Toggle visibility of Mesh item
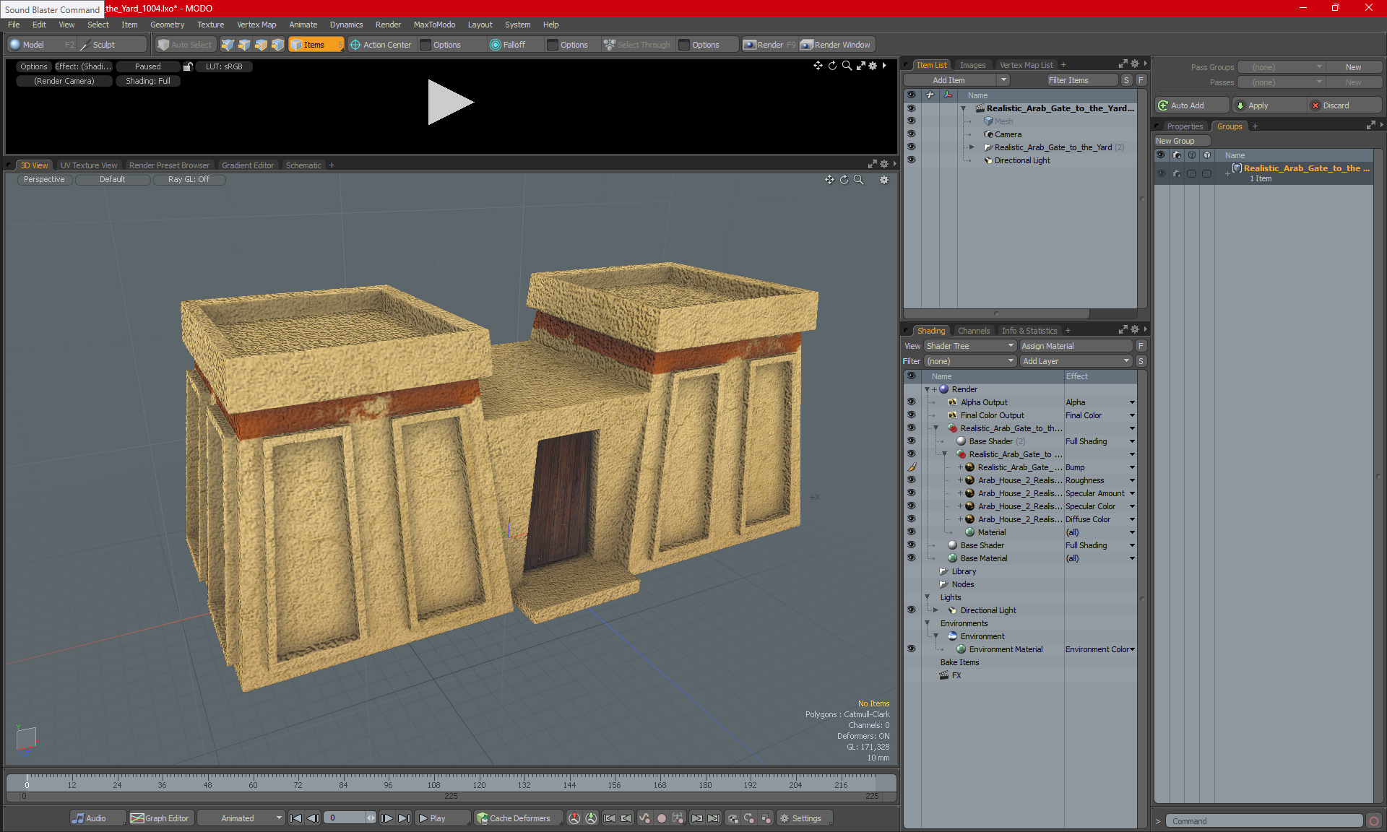 [911, 121]
